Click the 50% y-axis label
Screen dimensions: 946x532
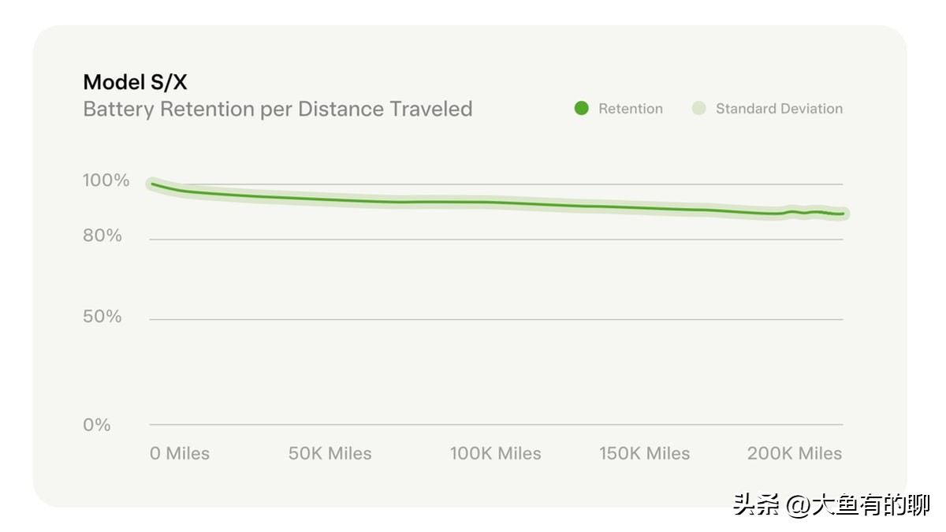pyautogui.click(x=102, y=317)
